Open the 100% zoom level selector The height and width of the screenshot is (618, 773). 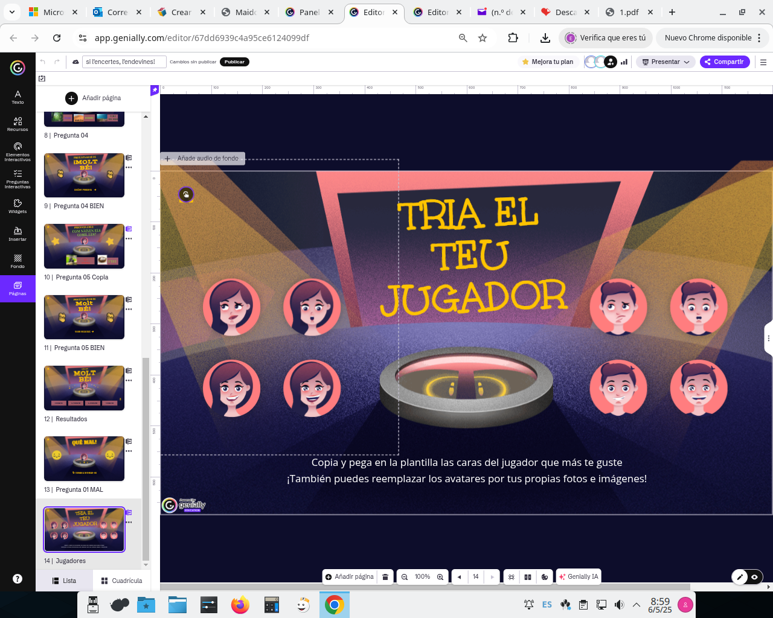click(423, 576)
